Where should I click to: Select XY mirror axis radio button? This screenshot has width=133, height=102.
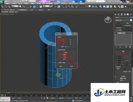[69, 40]
